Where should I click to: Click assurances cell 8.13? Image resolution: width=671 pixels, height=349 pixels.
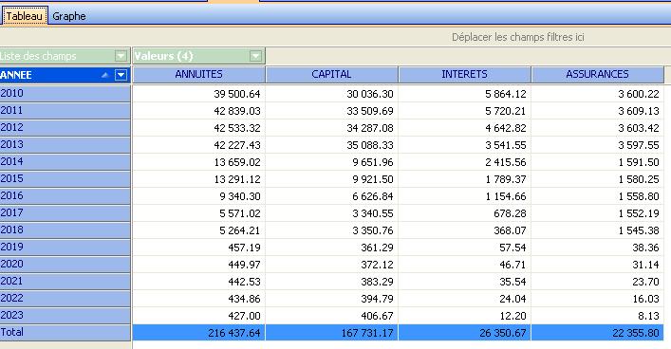(597, 316)
